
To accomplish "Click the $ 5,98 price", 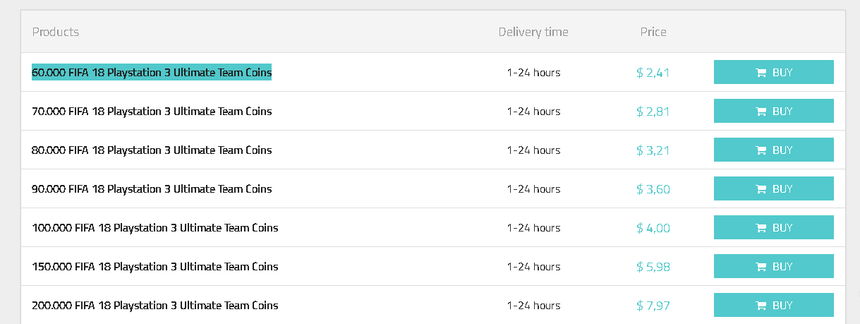I will click(653, 267).
